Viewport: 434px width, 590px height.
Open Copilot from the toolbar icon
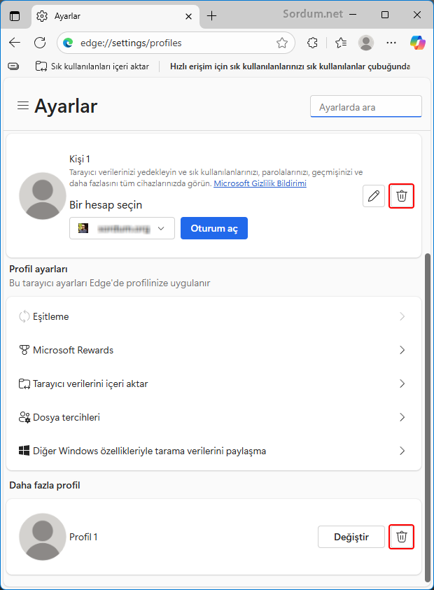[418, 43]
